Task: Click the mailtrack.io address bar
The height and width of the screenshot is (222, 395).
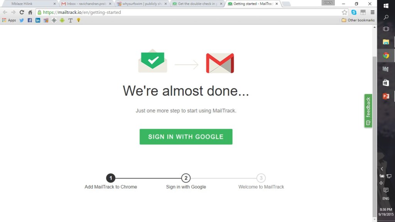Action: [x=189, y=12]
